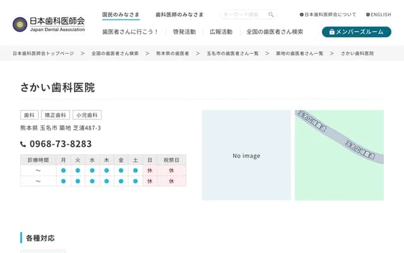Click 築地の歯医者さん一覧 breadcrumb
Screen dimensions: 404x253
pos(299,54)
